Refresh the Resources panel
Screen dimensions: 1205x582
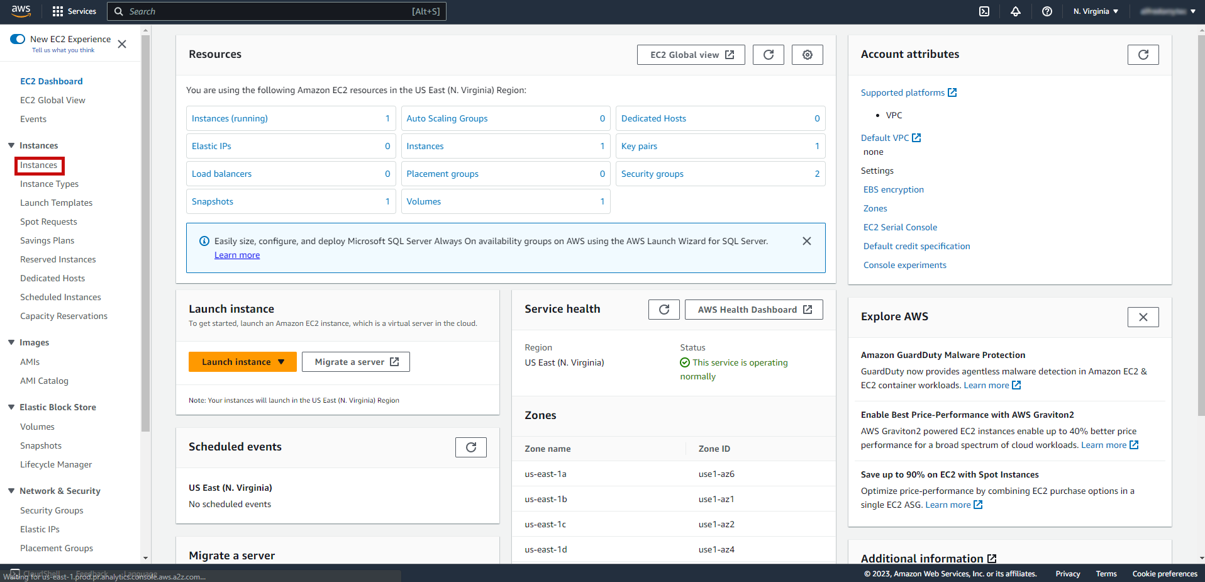click(769, 55)
